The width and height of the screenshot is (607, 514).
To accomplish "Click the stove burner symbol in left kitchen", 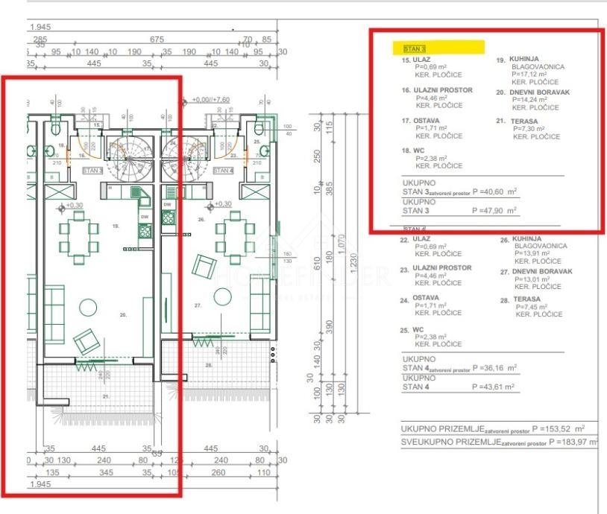I will point(145,232).
